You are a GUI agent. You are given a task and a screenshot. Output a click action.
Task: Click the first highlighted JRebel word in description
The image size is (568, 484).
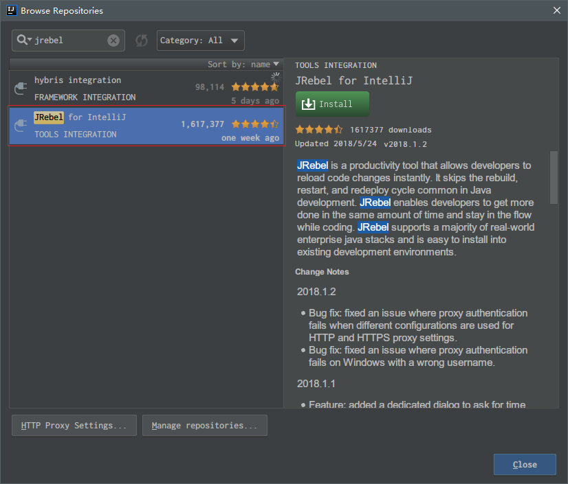(x=313, y=165)
